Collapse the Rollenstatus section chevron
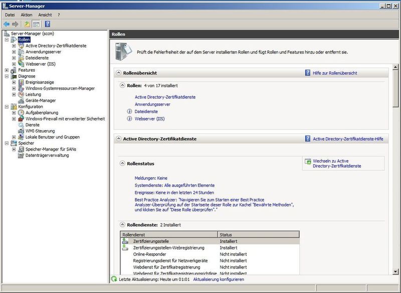Viewport: 401px width, 293px height. pyautogui.click(x=122, y=163)
